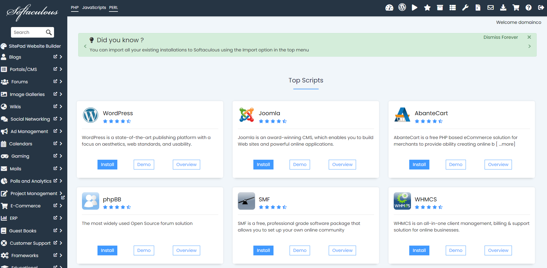Switch to the JavaScripts tab
The width and height of the screenshot is (547, 268).
[94, 7]
